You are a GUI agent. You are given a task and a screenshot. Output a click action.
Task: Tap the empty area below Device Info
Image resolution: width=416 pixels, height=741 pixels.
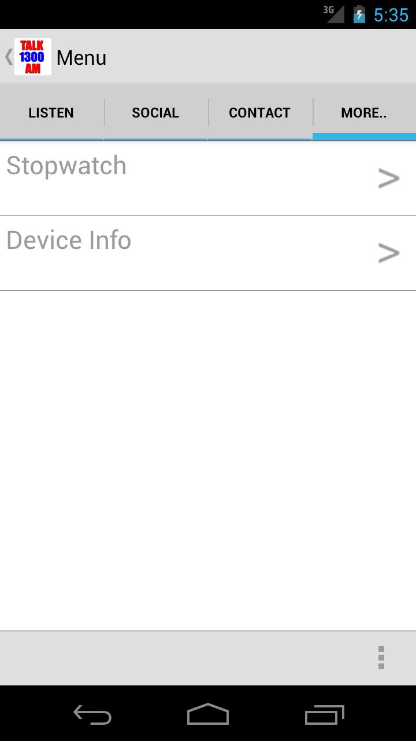208,460
